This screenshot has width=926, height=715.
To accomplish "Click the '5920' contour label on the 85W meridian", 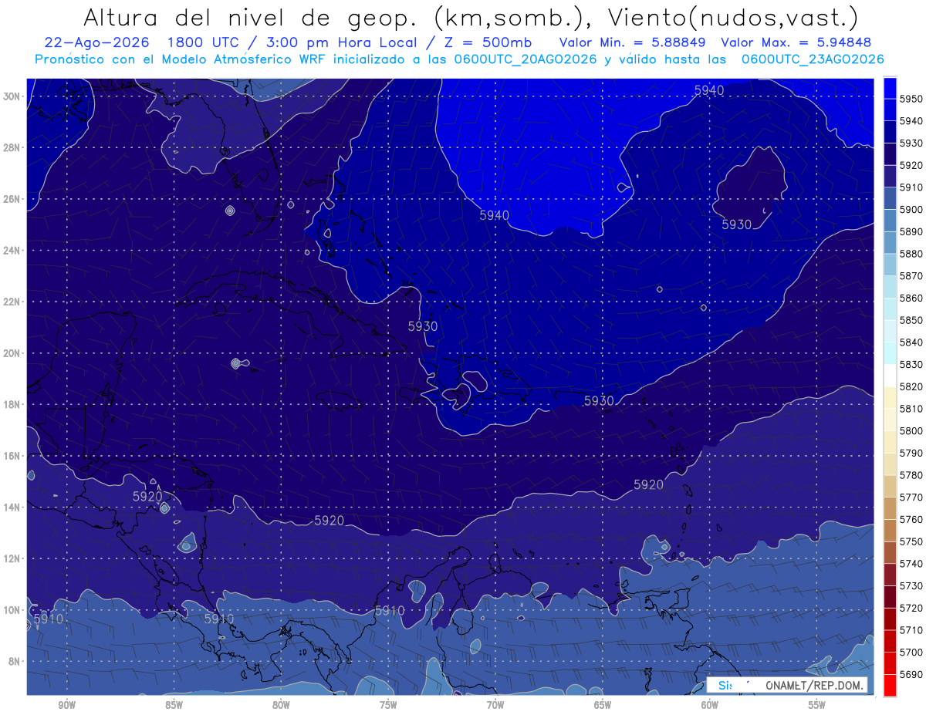I will coord(147,497).
